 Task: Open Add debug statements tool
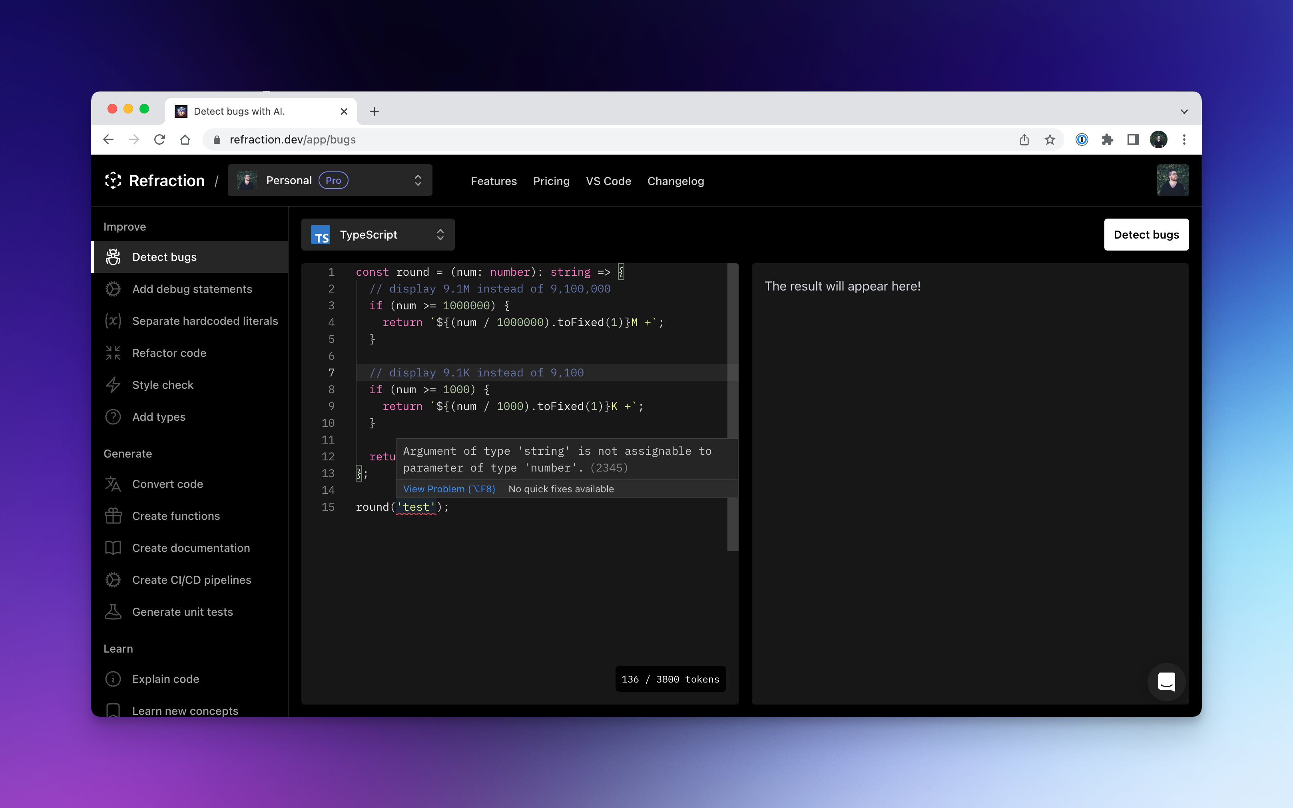(x=192, y=289)
